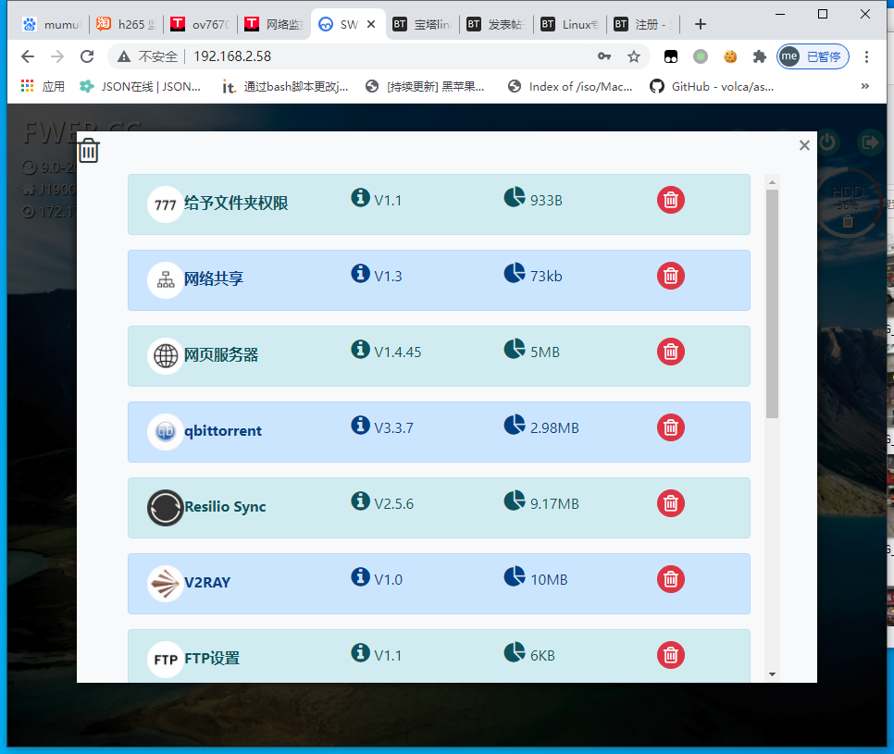Click the JSON在线 bookmark
This screenshot has height=754, width=894.
pyautogui.click(x=141, y=86)
